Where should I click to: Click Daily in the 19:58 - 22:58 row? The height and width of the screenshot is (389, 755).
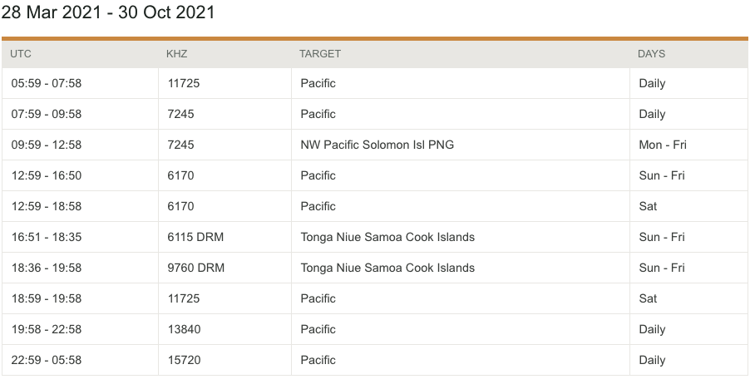652,329
